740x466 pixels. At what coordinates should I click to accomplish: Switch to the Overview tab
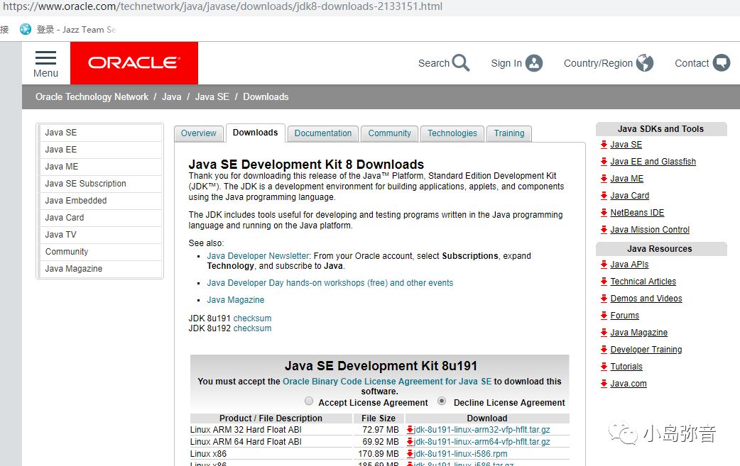198,133
